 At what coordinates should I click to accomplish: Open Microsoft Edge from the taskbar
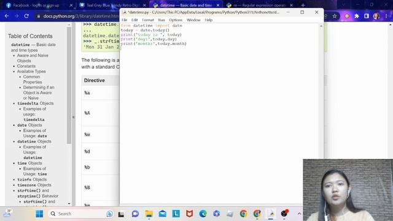[x=203, y=214]
